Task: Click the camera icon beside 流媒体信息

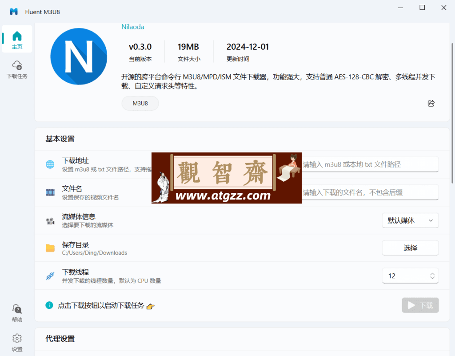Action: pos(50,221)
